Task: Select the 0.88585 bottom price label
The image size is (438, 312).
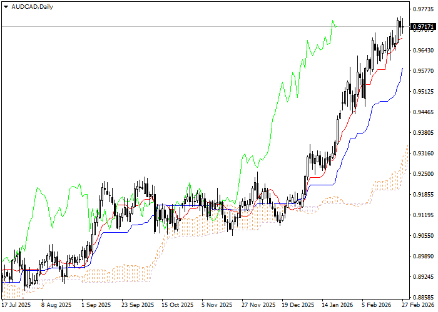Action: pyautogui.click(x=424, y=297)
